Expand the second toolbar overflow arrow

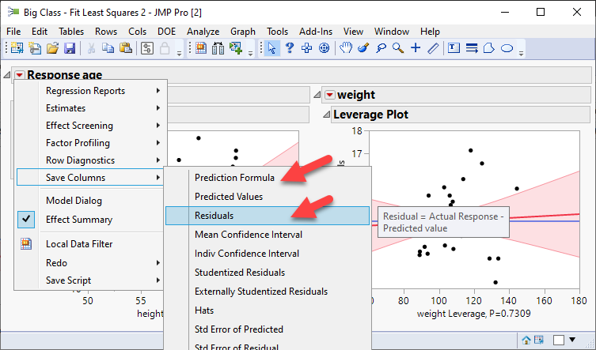[250, 54]
